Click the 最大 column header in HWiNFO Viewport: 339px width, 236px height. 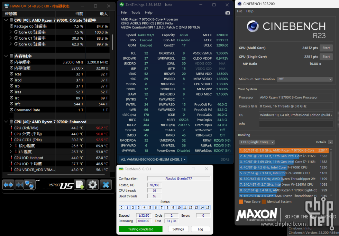click(x=98, y=14)
